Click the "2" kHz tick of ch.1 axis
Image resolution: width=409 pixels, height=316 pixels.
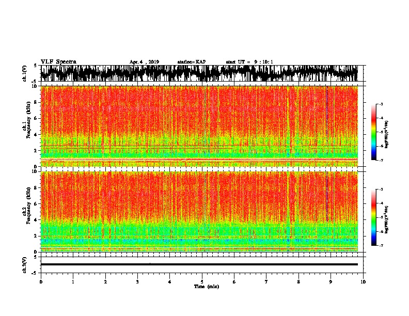(x=36, y=151)
